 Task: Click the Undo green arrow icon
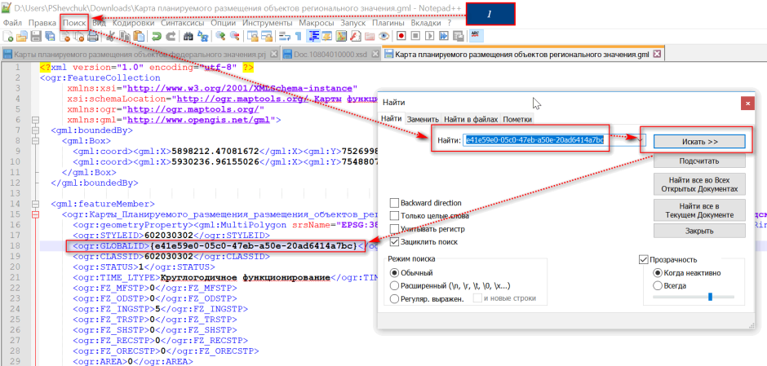[157, 36]
